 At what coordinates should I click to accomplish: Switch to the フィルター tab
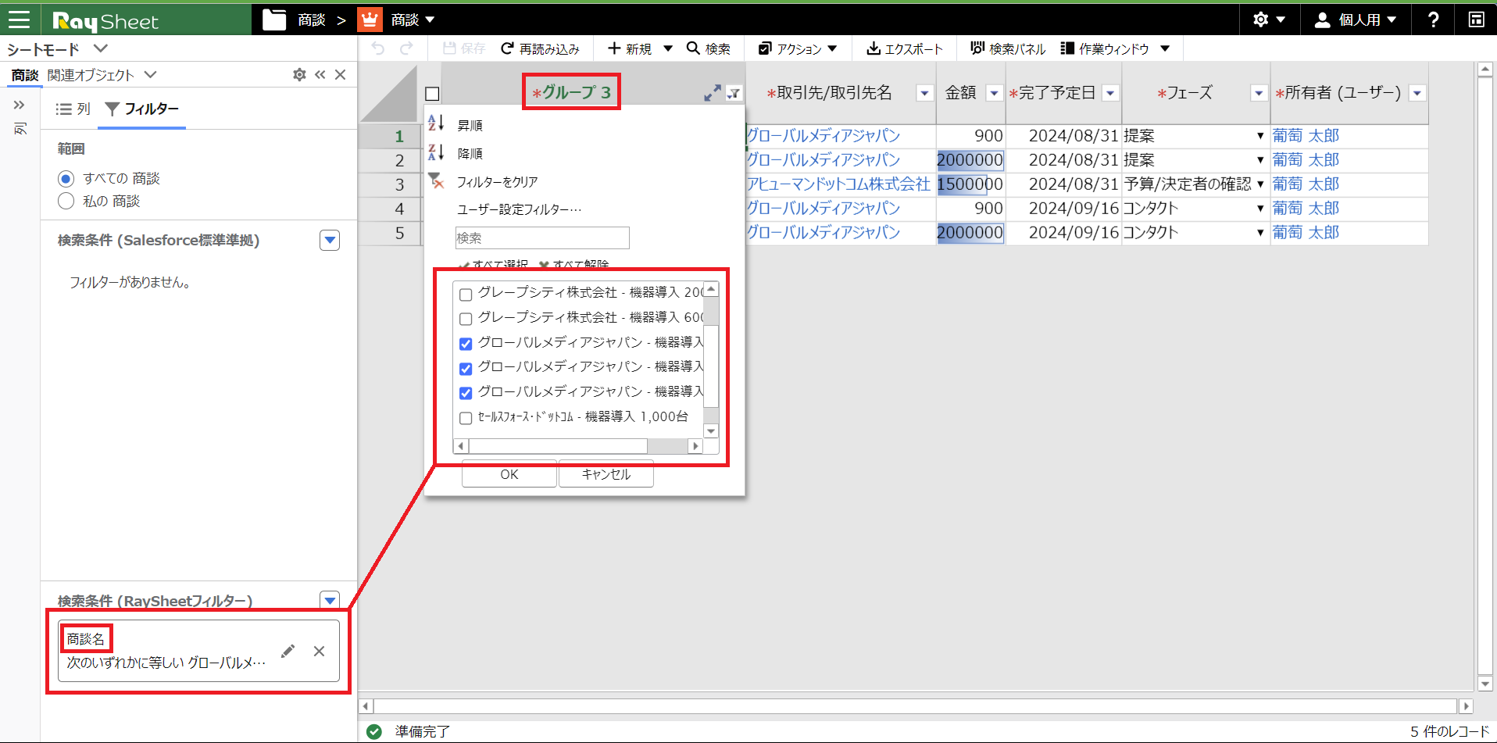coord(141,109)
